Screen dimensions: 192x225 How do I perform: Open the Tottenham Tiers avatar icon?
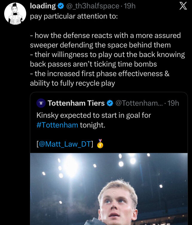coord(41,103)
